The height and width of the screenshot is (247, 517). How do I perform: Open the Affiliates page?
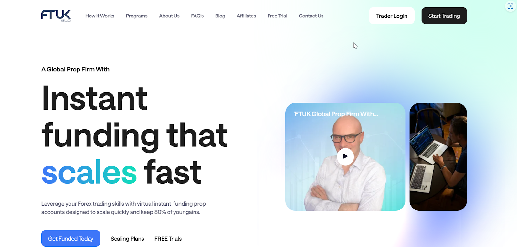tap(246, 16)
